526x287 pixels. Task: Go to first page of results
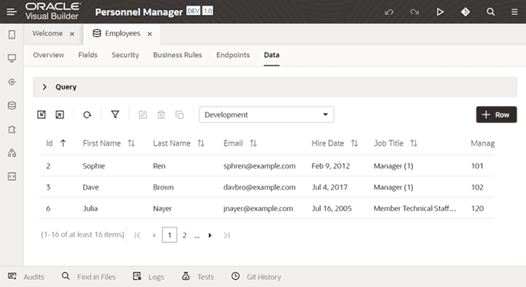(x=137, y=235)
